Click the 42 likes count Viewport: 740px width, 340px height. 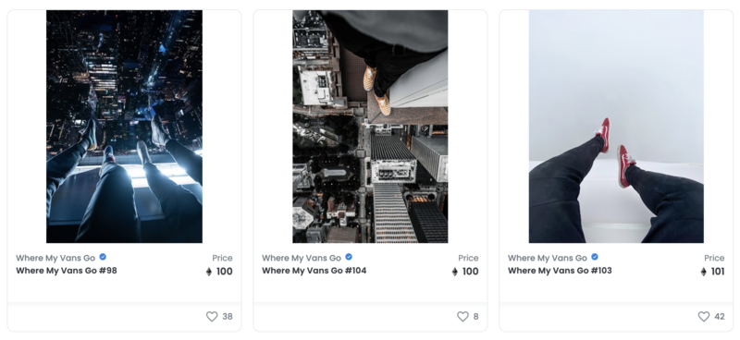point(720,317)
